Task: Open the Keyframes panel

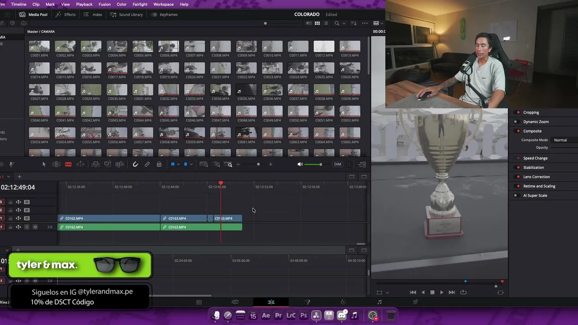Action: [164, 14]
